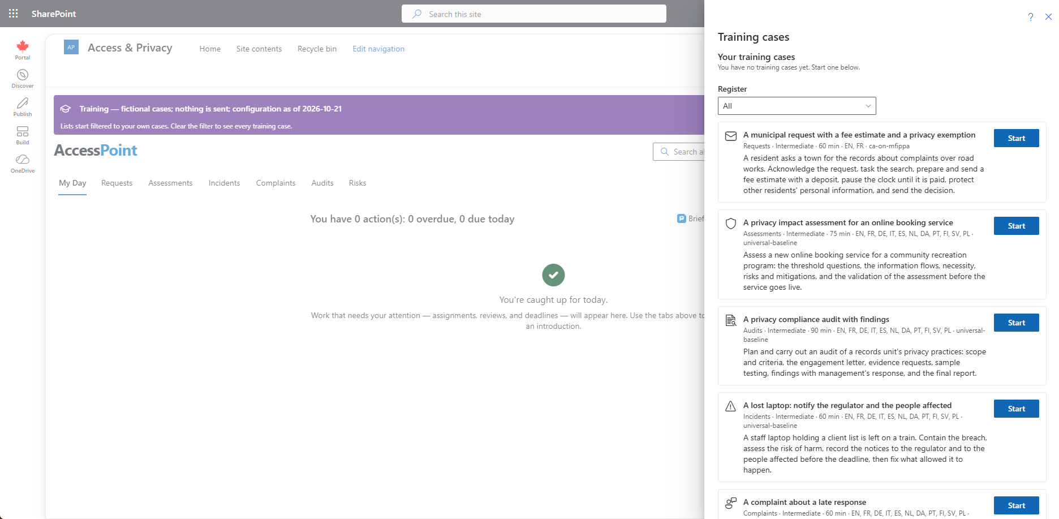Click the graduation cap training banner icon

[66, 109]
